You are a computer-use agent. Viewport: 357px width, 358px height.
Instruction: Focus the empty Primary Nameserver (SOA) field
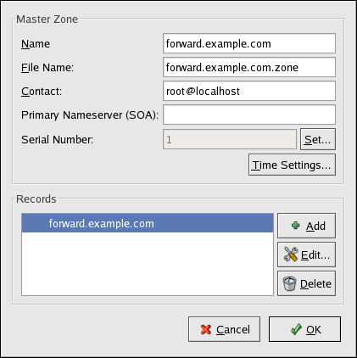(249, 115)
